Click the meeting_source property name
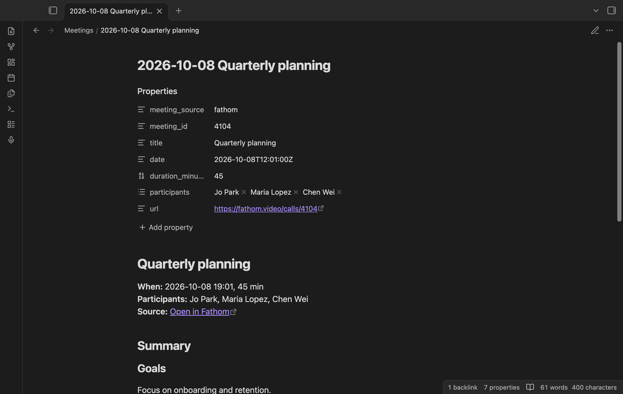This screenshot has width=623, height=394. tap(177, 110)
